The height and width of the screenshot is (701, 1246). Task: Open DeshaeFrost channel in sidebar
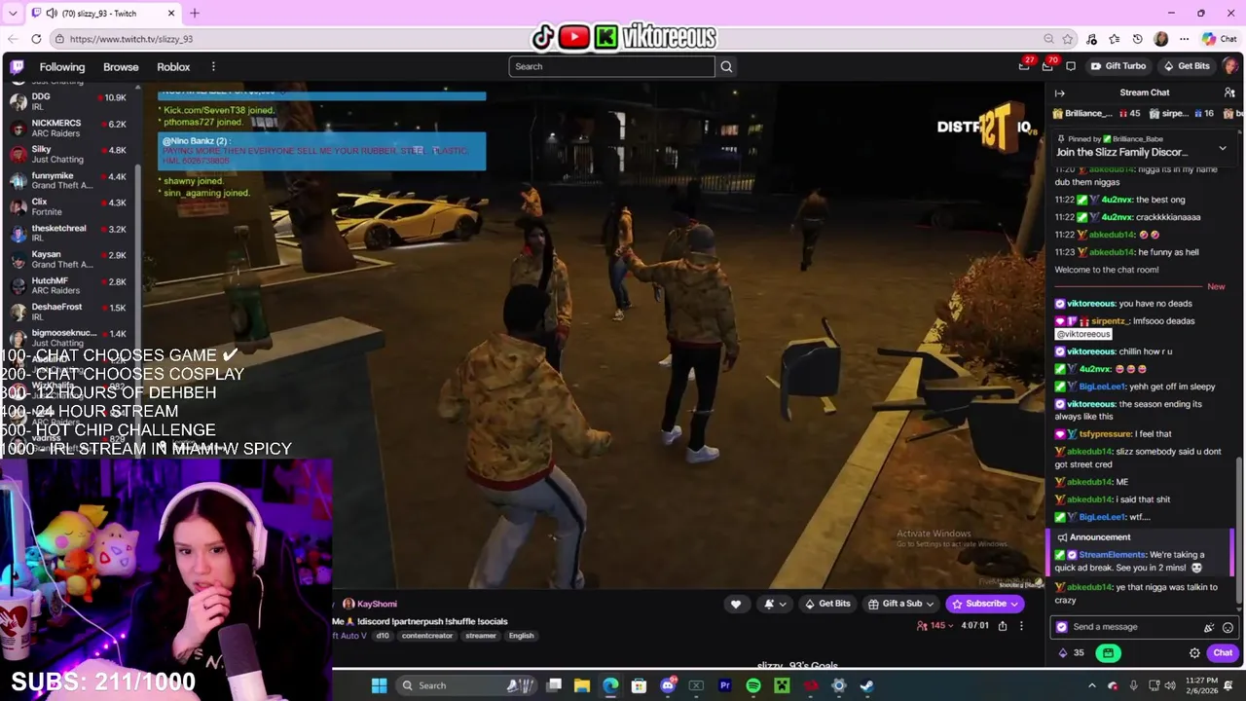[68, 312]
